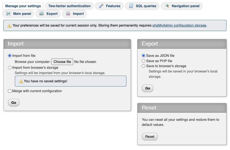Click the Main panel chart icon
Screen dimensions: 230x150
click(8, 14)
